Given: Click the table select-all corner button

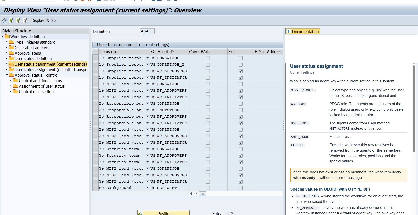Looking at the screenshot, I should point(95,52).
